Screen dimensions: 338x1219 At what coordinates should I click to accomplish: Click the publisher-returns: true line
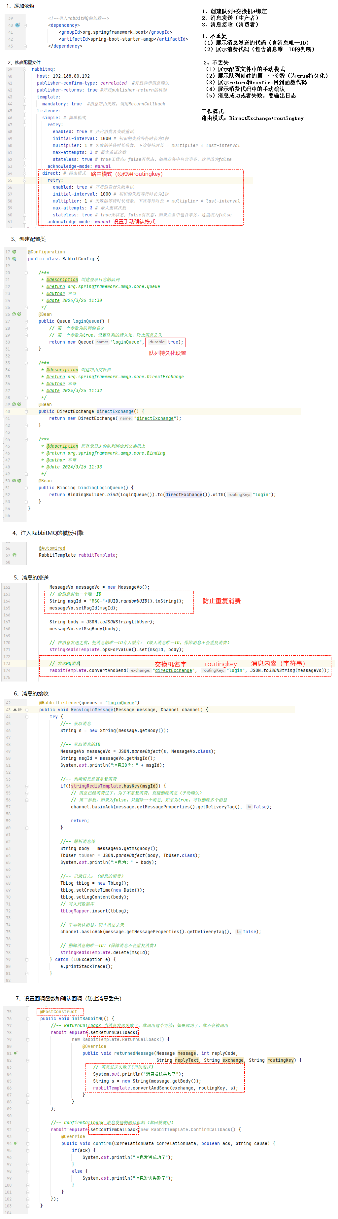[67, 90]
